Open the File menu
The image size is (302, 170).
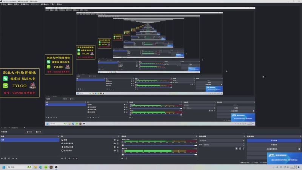tap(3, 4)
